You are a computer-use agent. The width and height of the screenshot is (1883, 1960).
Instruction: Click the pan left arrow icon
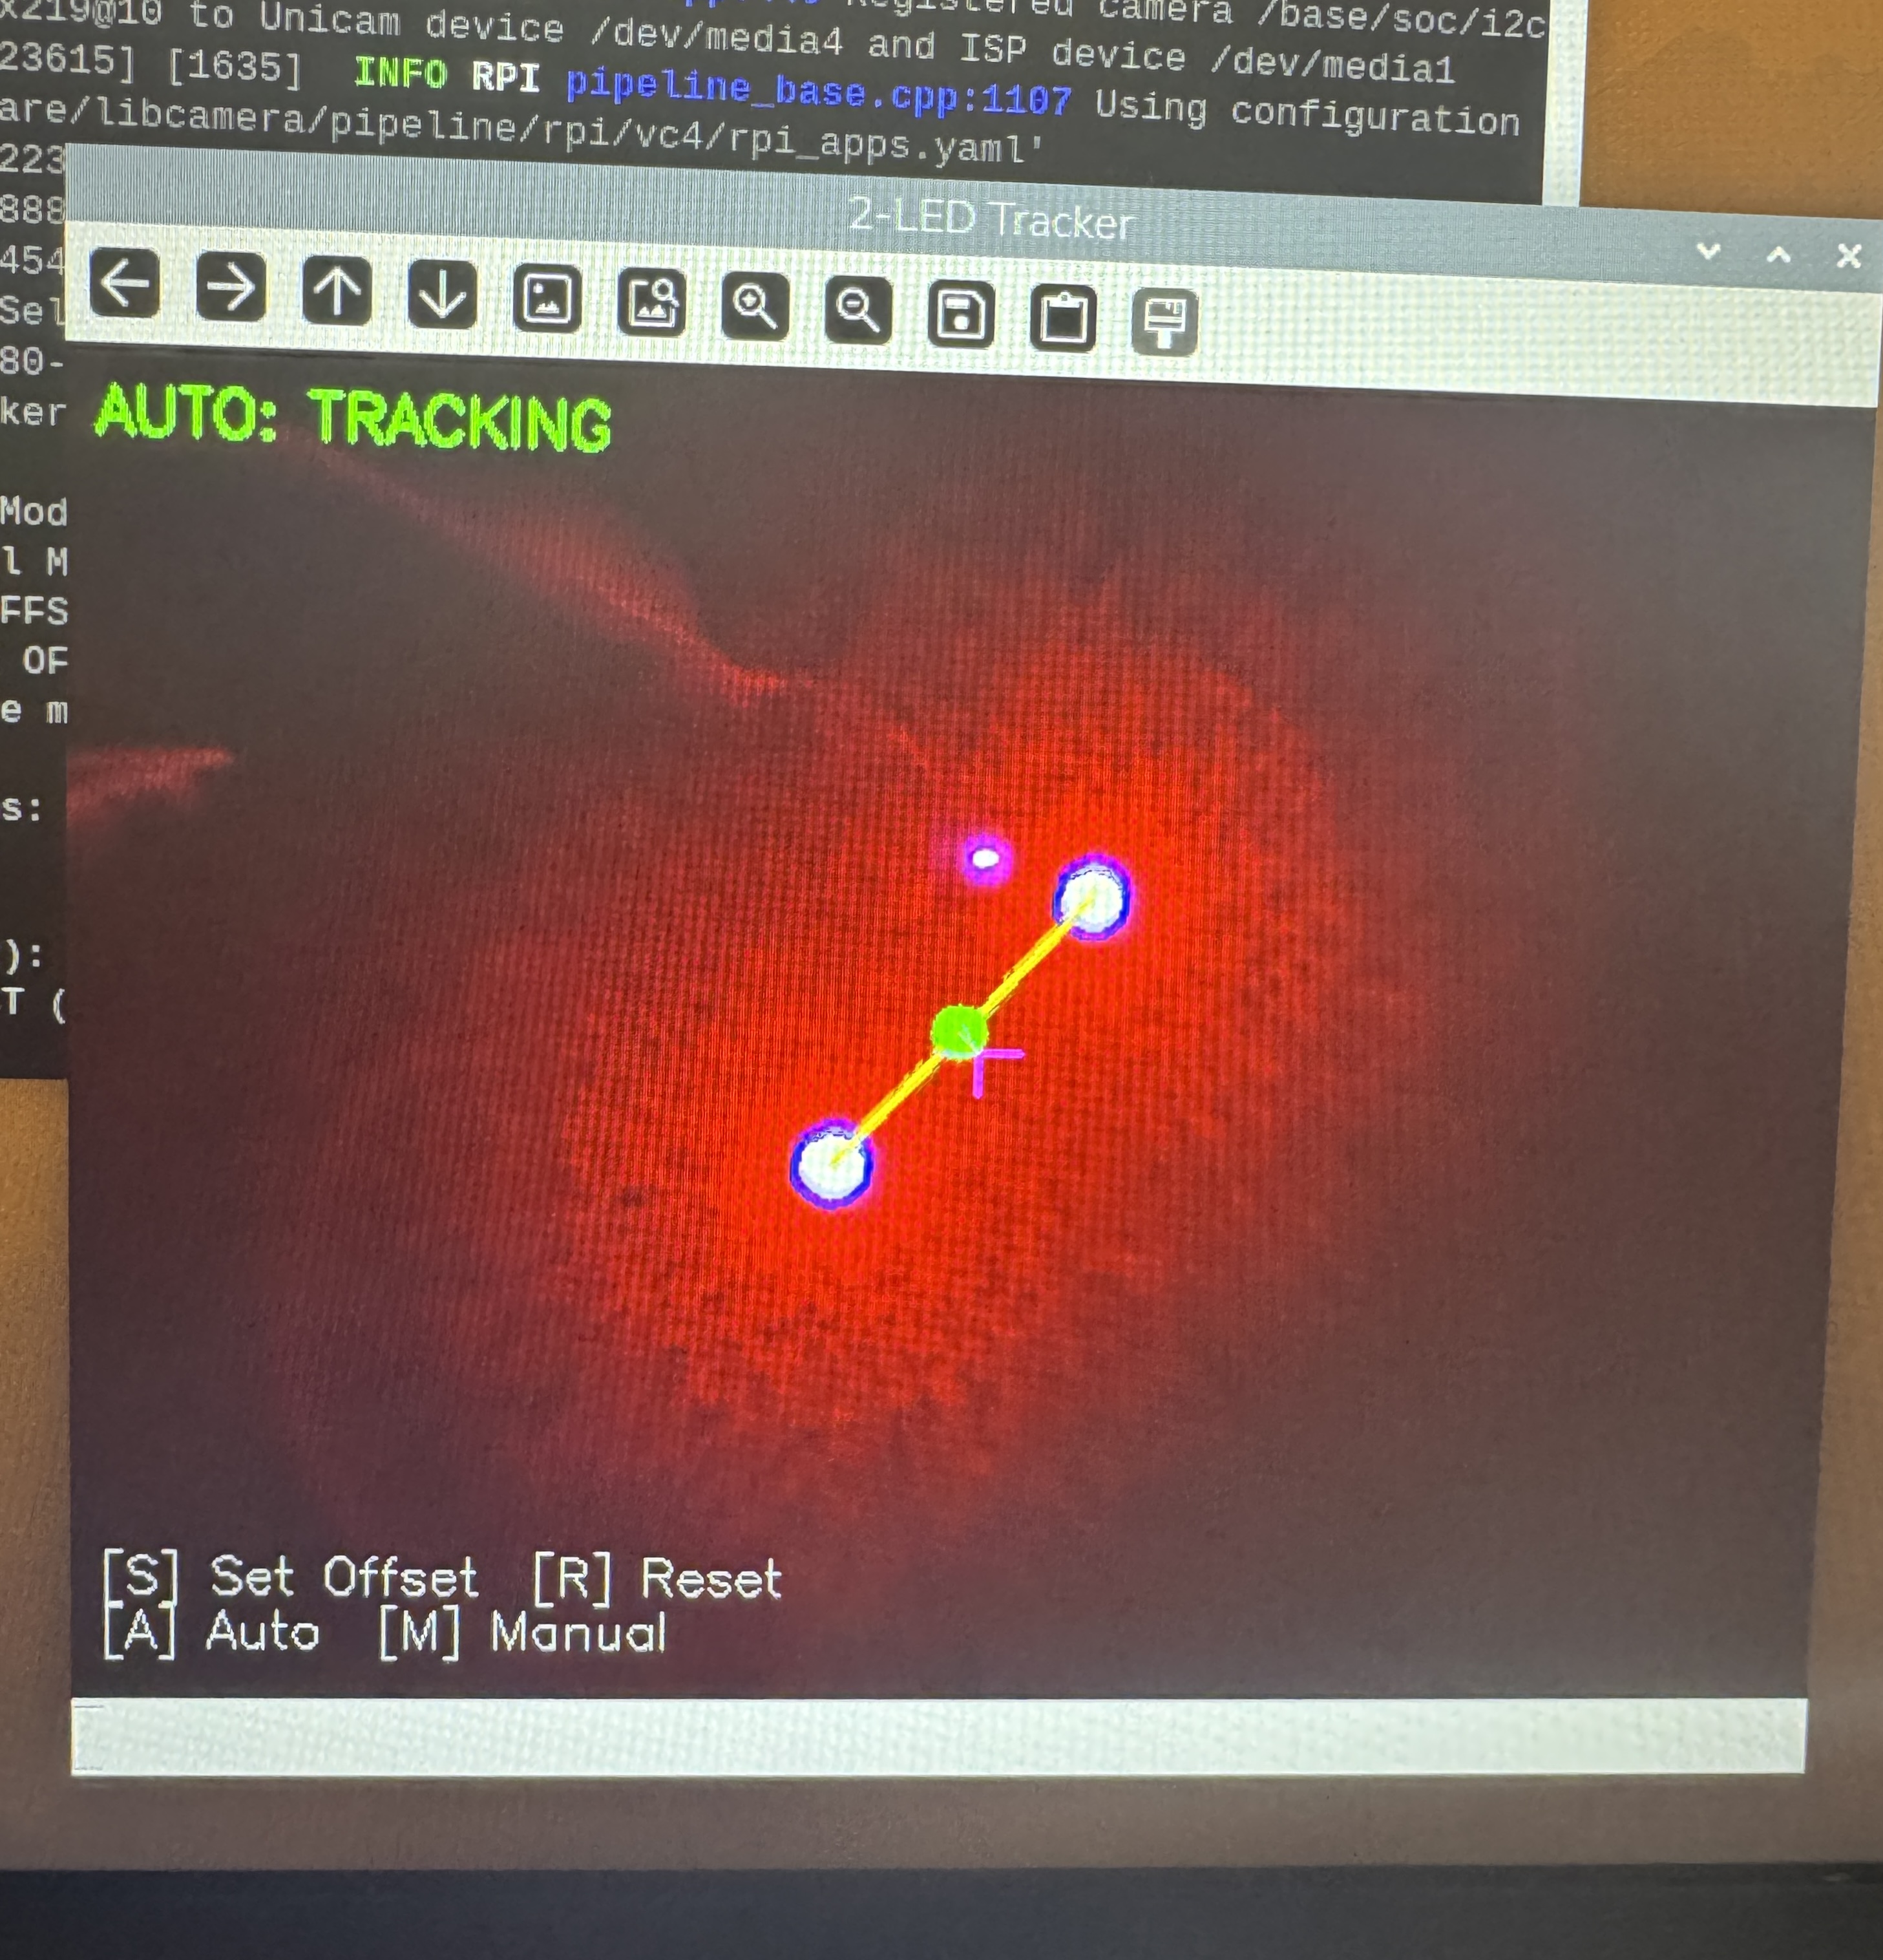(124, 284)
